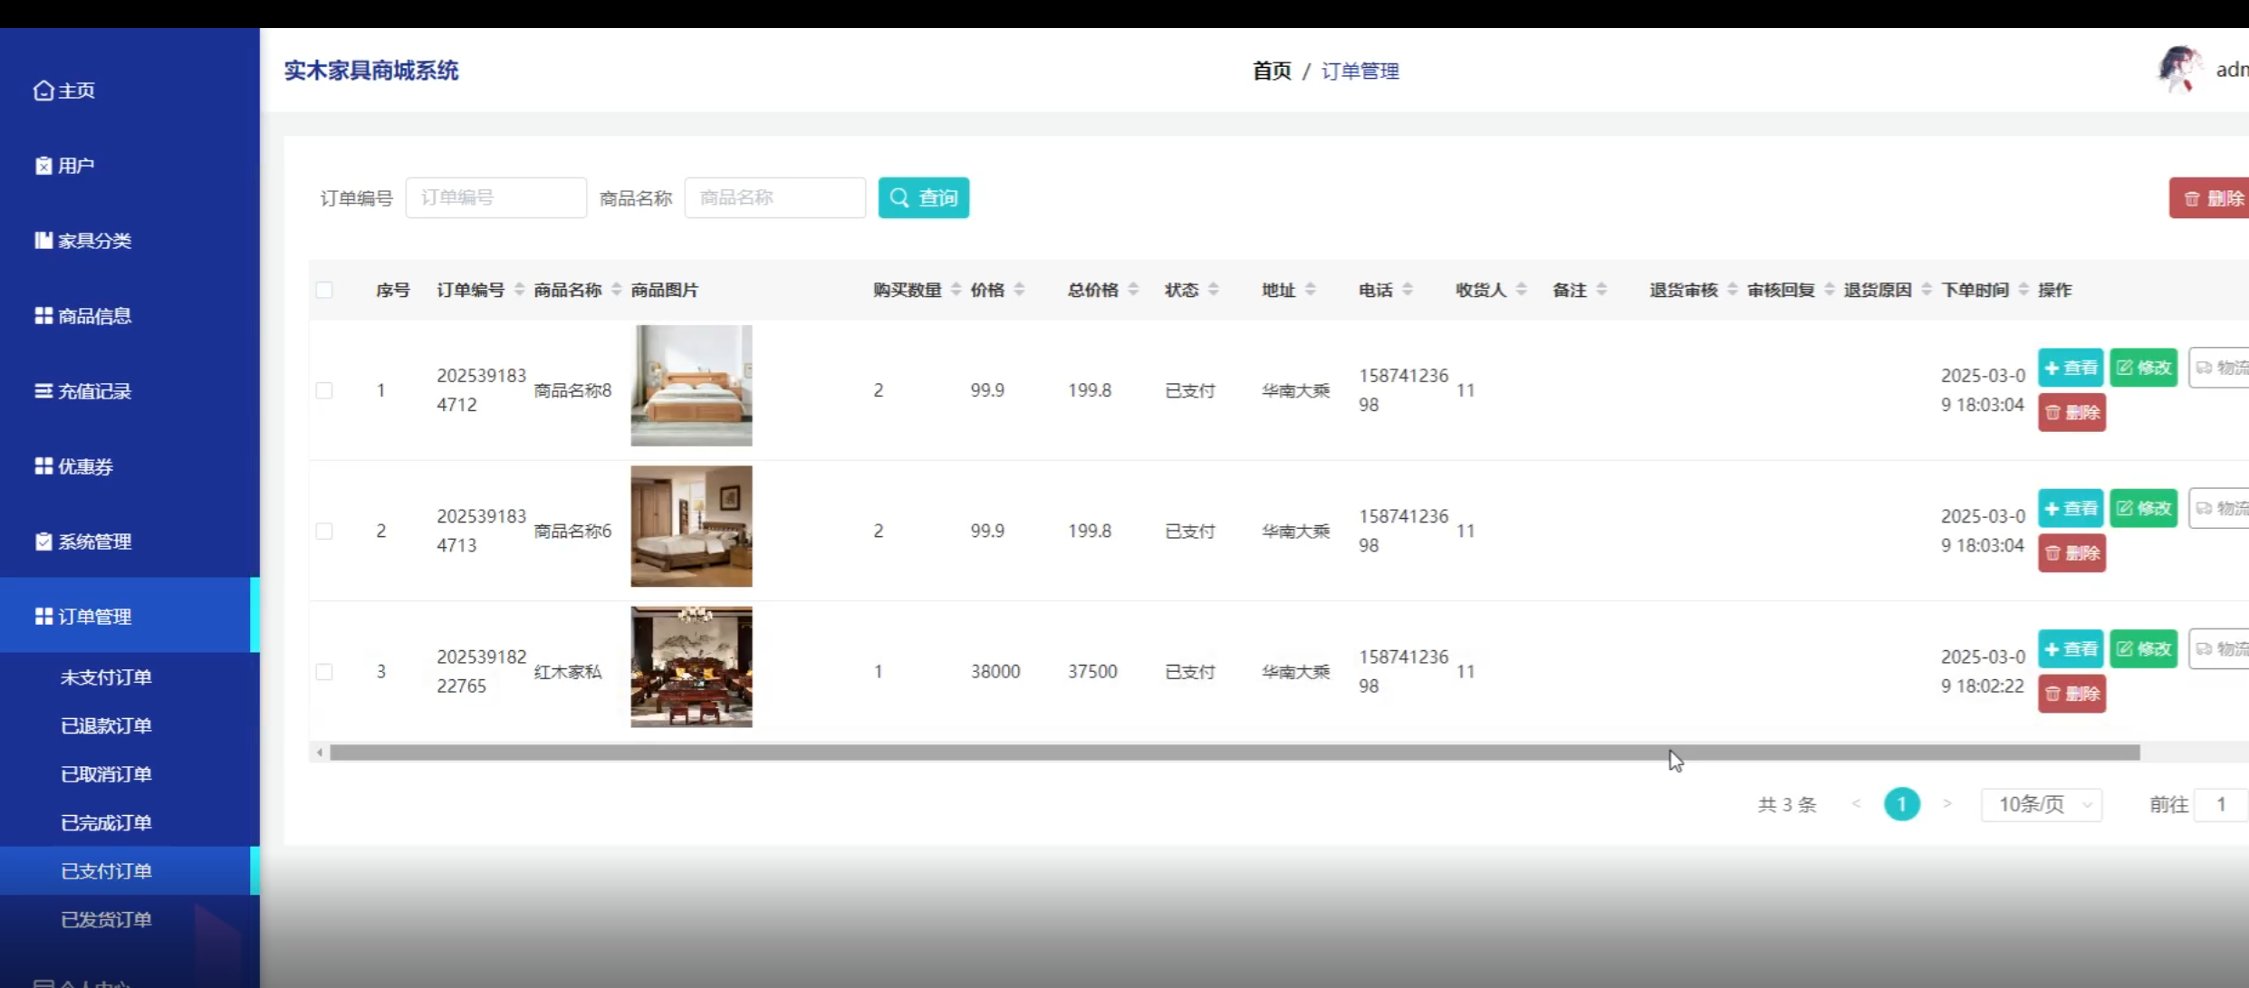Open the 10条/页 page size dropdown
The width and height of the screenshot is (2249, 988).
2041,804
